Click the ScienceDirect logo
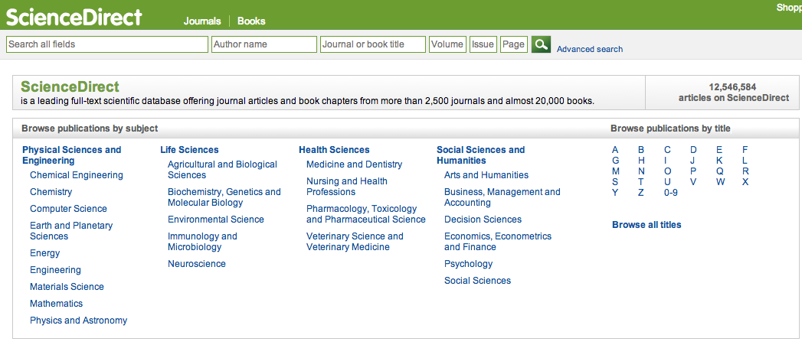 point(74,17)
